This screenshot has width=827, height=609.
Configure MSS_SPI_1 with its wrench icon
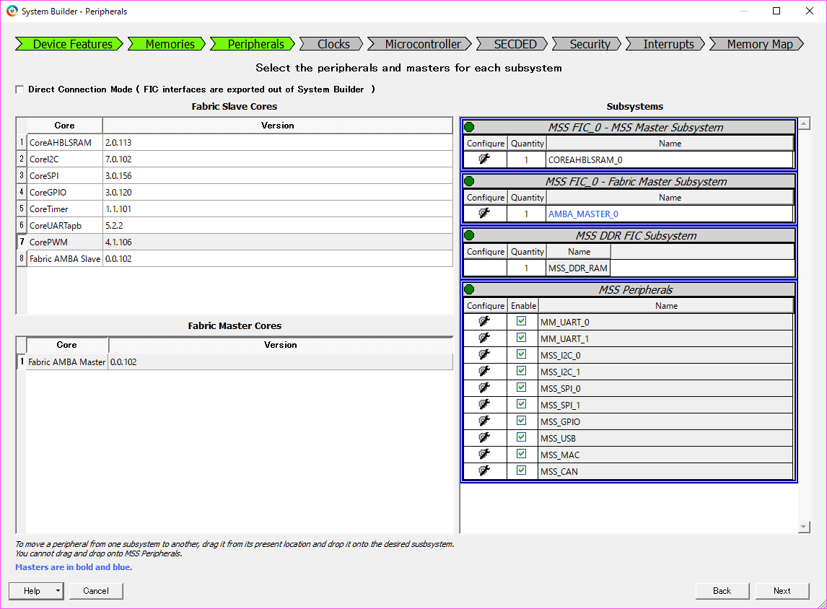pyautogui.click(x=484, y=404)
